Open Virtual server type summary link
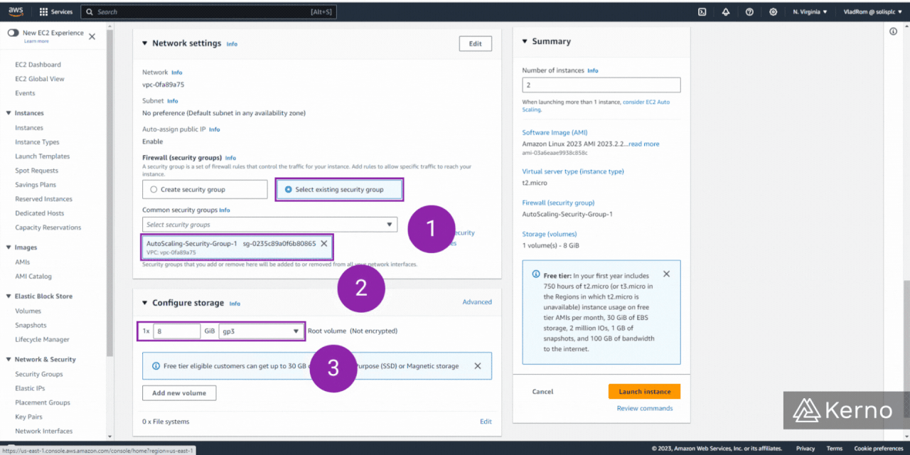The height and width of the screenshot is (455, 910). tap(573, 172)
